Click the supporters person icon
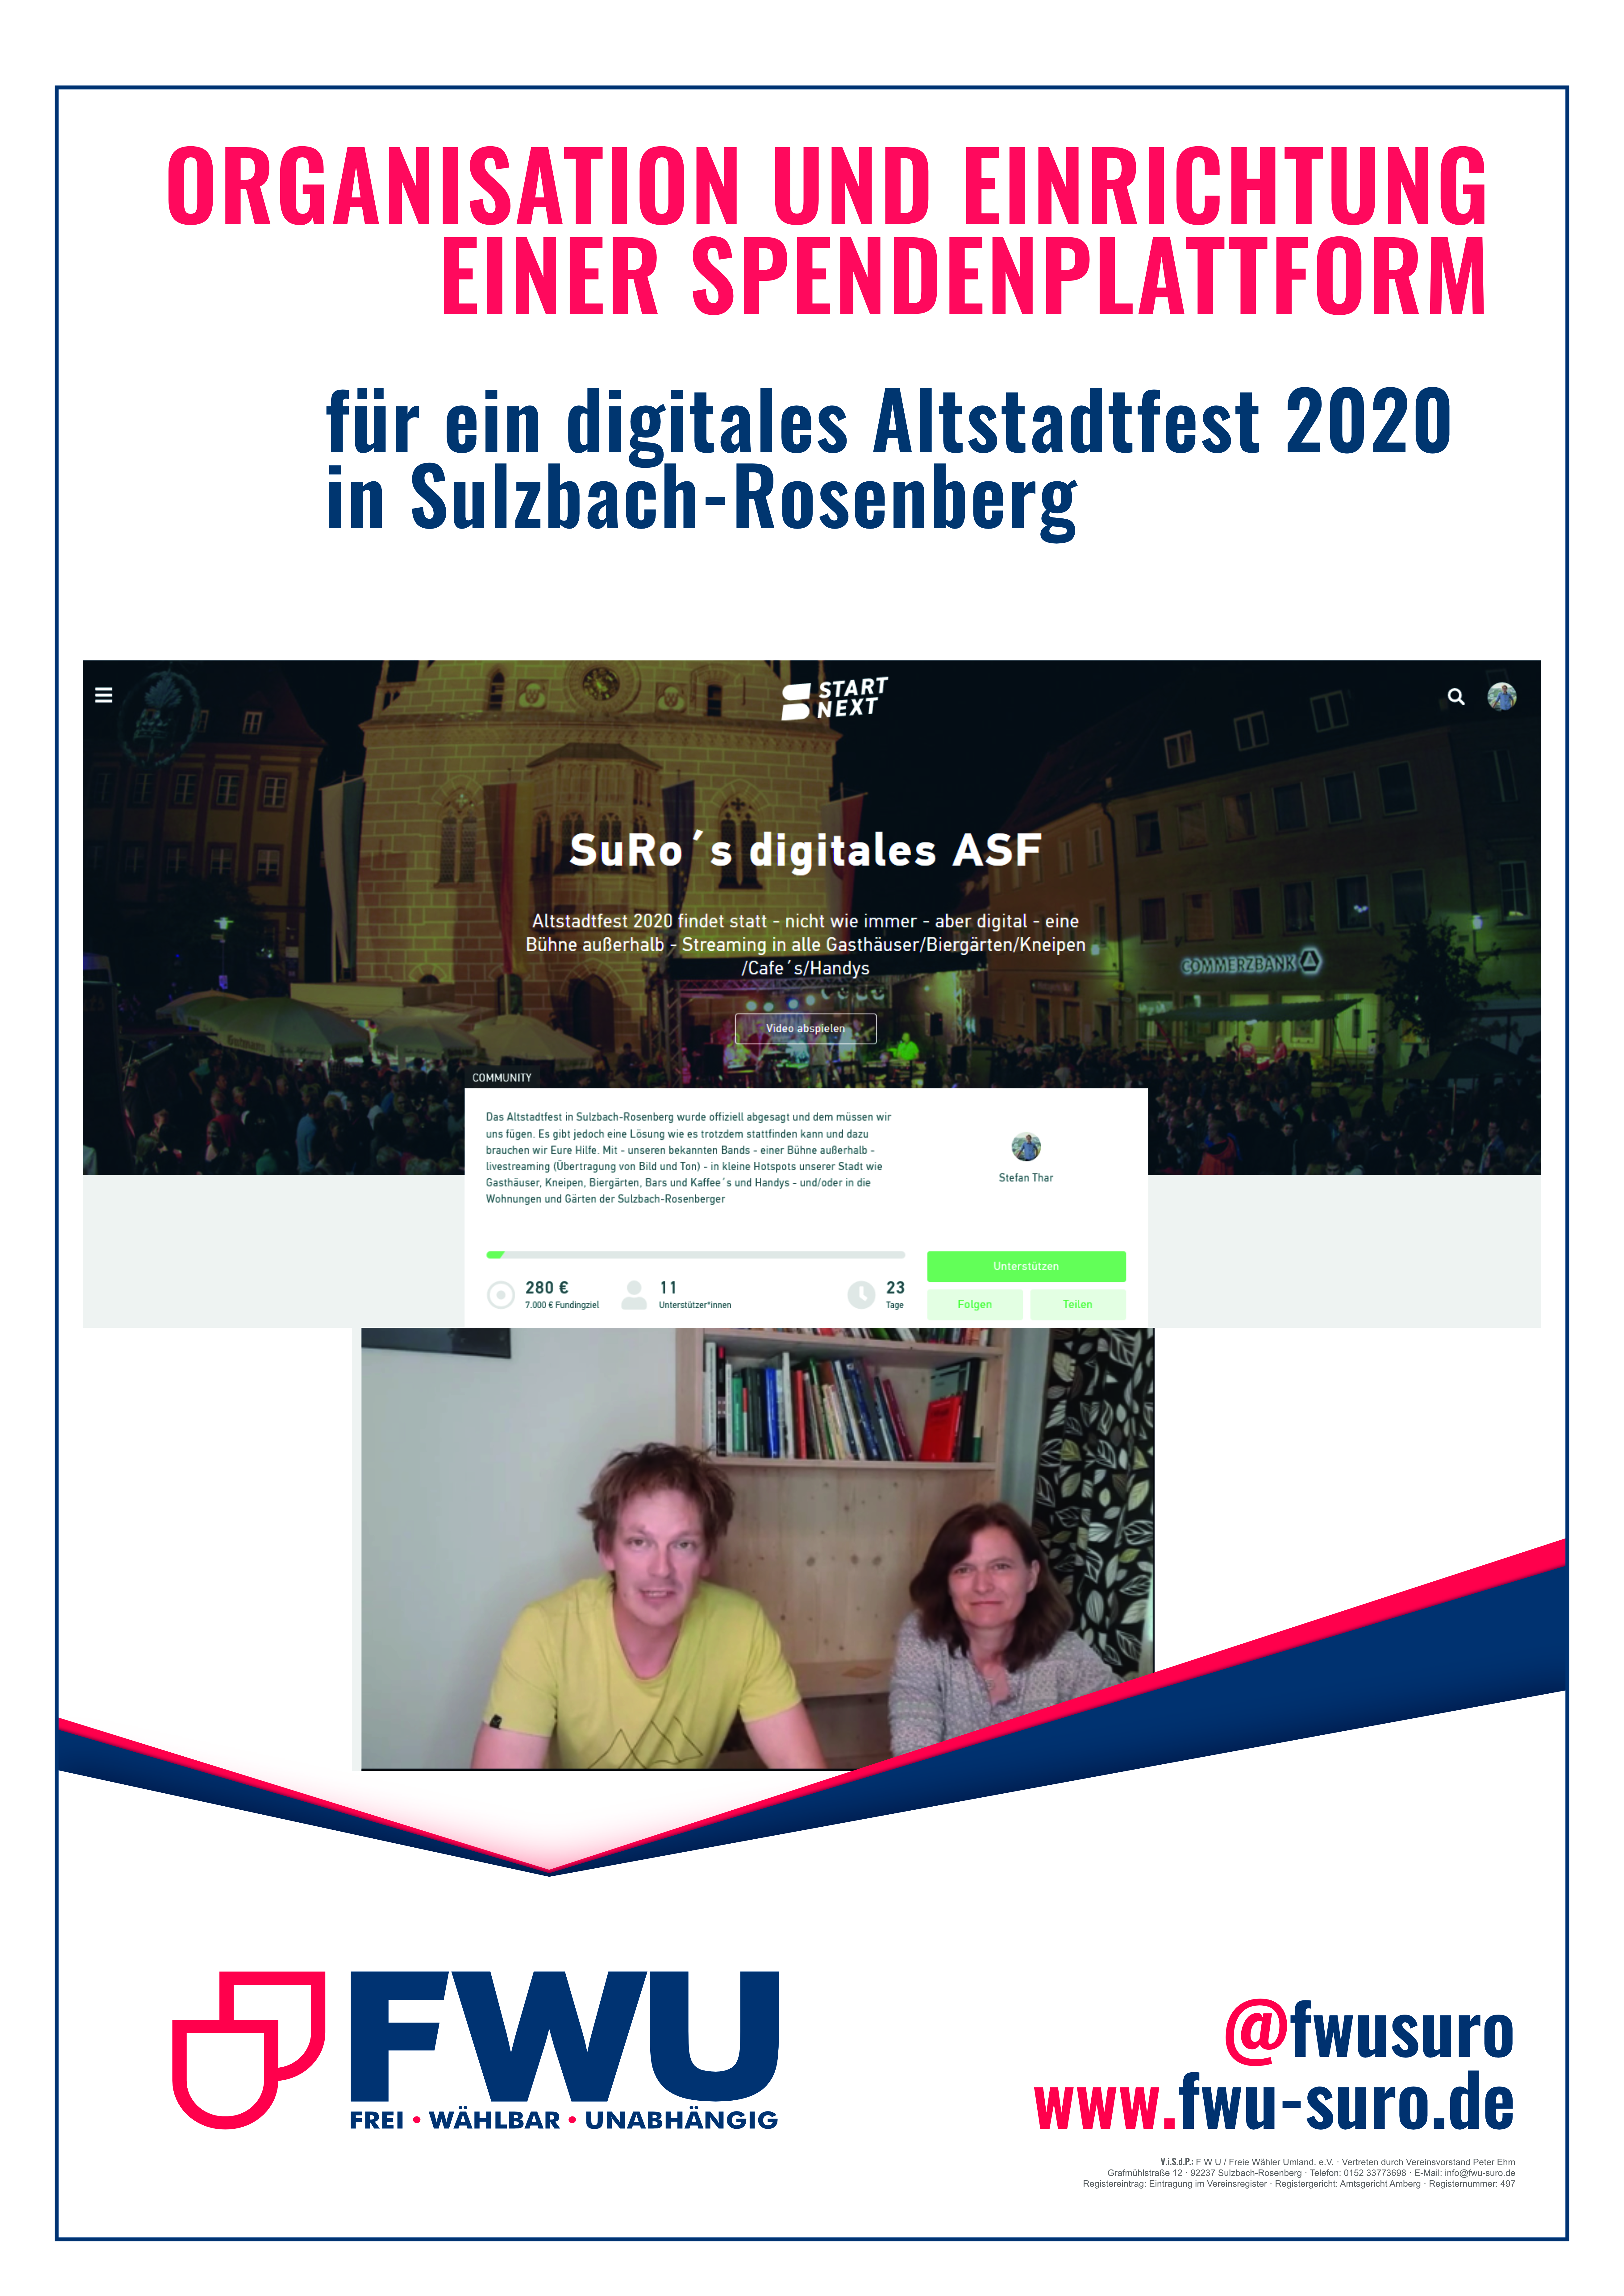Screen dimensions: 1624x2296 tap(634, 1295)
